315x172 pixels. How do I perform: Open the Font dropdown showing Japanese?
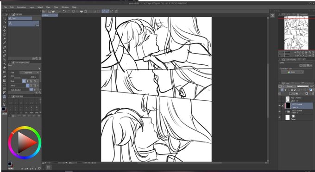pos(29,73)
